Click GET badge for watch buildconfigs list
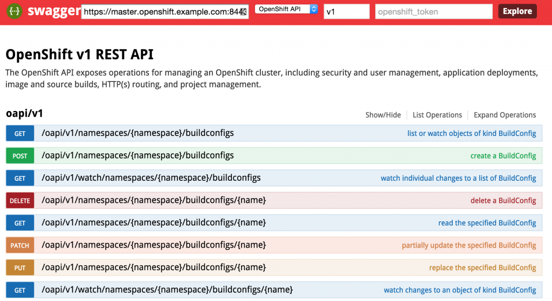 tap(20, 178)
